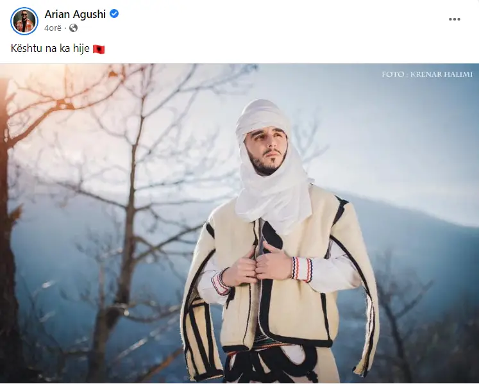Image resolution: width=479 pixels, height=384 pixels.
Task: Click Arian Agushi's profile picture
Action: click(24, 21)
